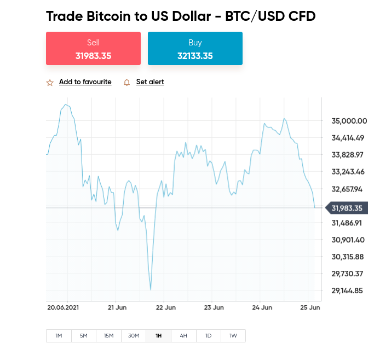Open the Set alert link
The image size is (374, 349).
150,82
